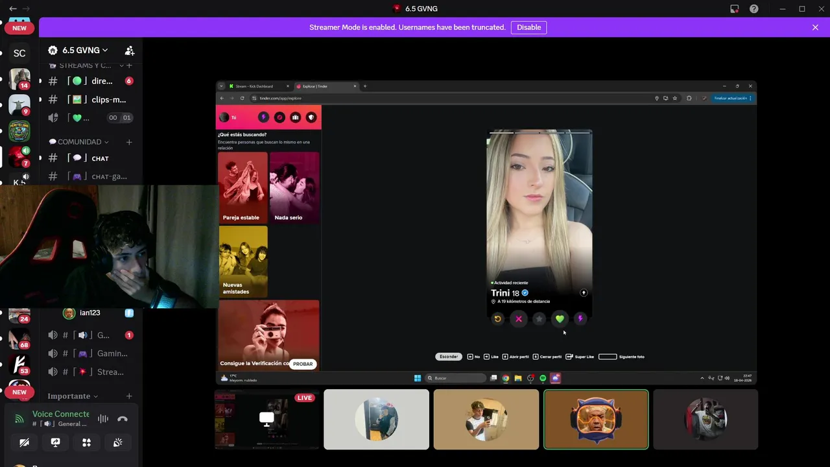Screen dimensions: 830x467
Task: Select the Pareja estable card
Action: pyautogui.click(x=243, y=187)
